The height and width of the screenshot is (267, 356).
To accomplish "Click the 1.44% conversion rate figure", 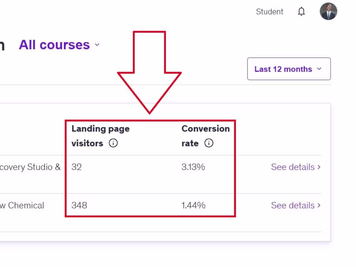I will tap(193, 205).
